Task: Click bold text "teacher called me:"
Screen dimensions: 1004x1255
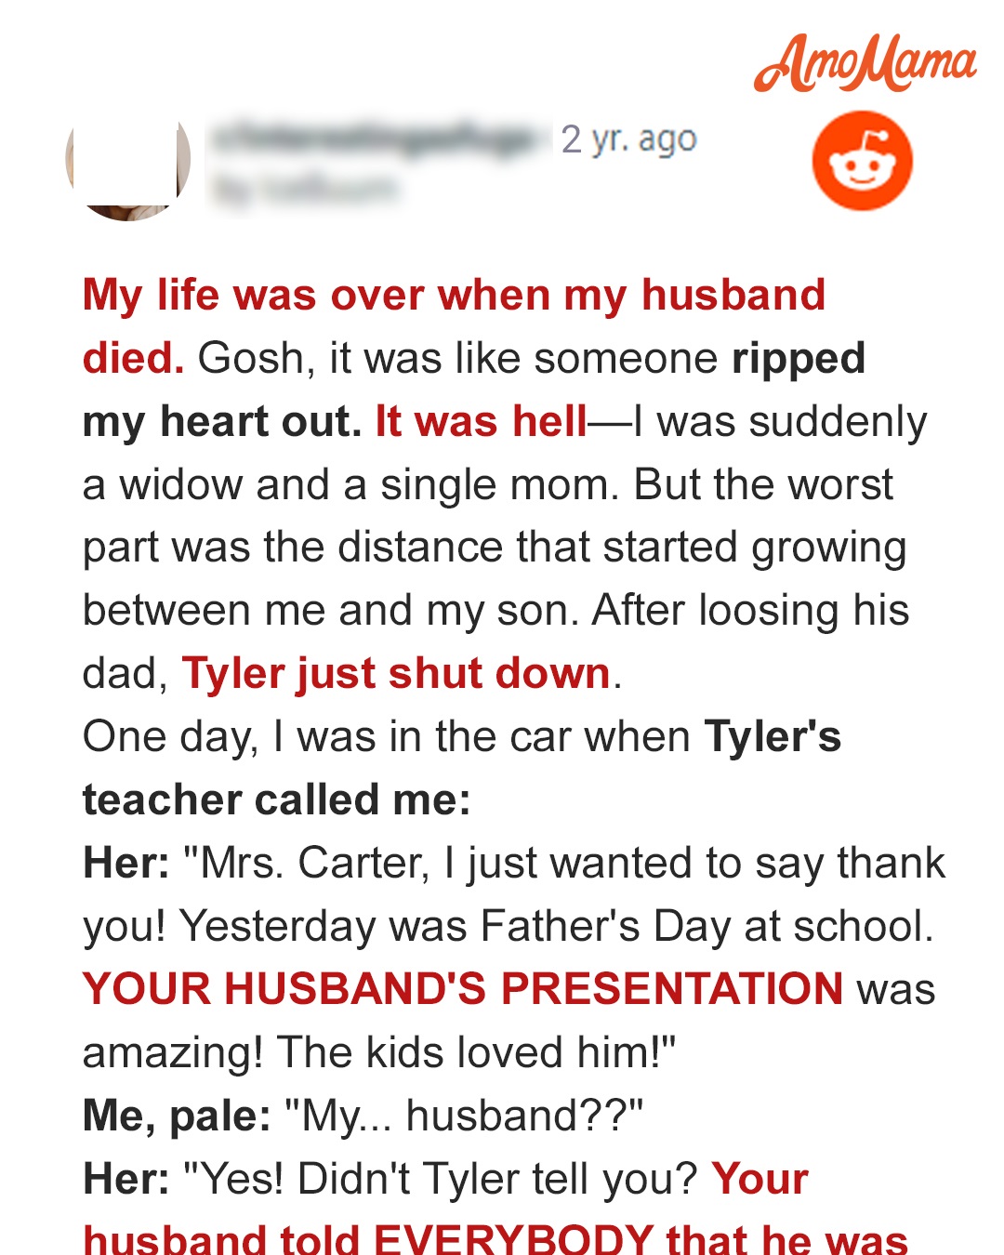Action: [276, 800]
